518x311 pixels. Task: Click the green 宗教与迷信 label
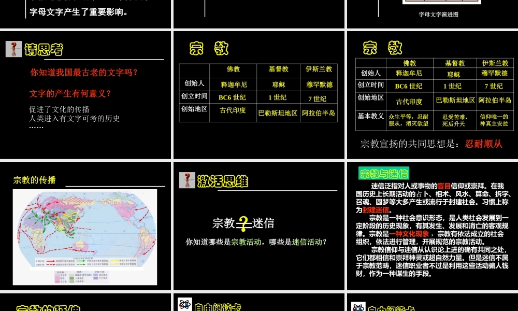pyautogui.click(x=384, y=173)
